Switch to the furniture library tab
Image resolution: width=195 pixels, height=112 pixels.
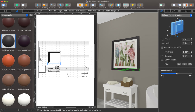[6, 11]
